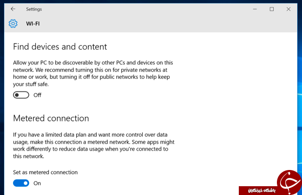This screenshot has height=195, width=302.
Task: Click the Settings window title text
Action: click(34, 9)
